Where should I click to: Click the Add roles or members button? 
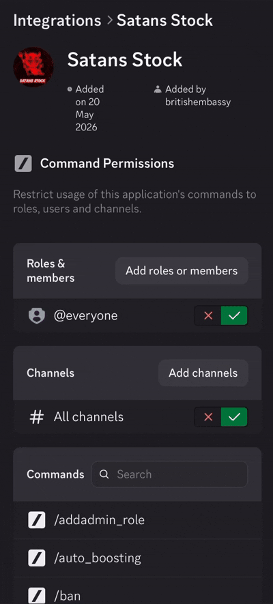[x=182, y=271]
